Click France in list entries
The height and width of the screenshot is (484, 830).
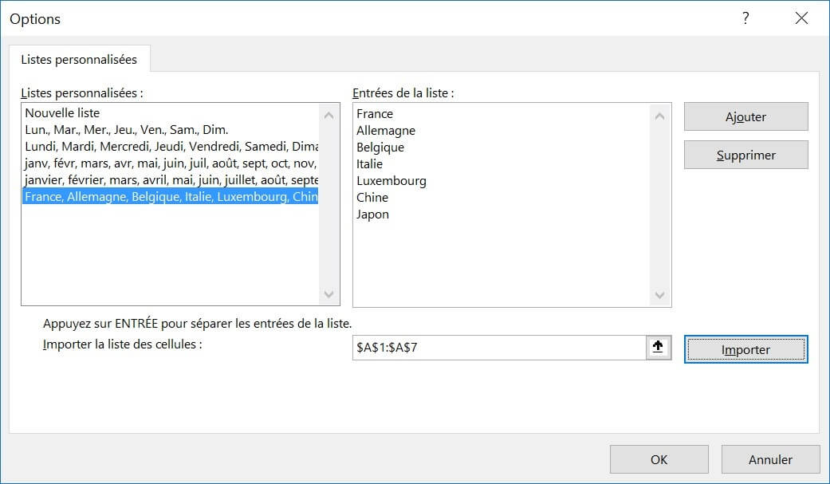[375, 114]
